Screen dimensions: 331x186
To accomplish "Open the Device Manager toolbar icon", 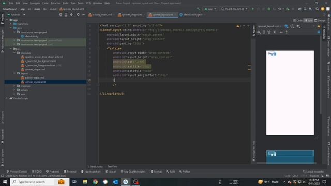I will (x=305, y=9).
